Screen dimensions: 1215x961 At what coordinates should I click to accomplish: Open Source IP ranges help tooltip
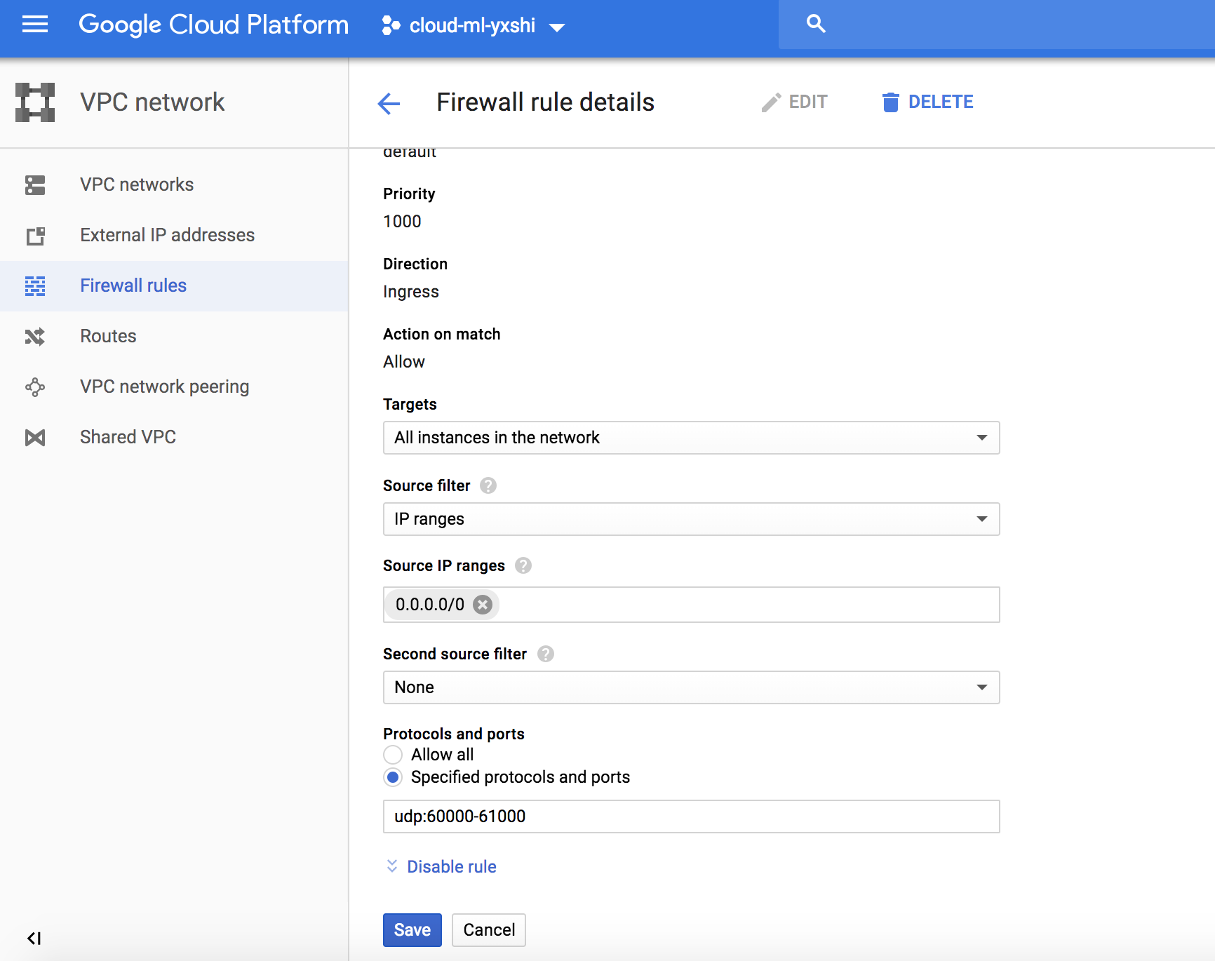tap(523, 565)
